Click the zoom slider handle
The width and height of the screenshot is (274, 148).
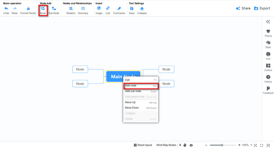click(x=222, y=145)
